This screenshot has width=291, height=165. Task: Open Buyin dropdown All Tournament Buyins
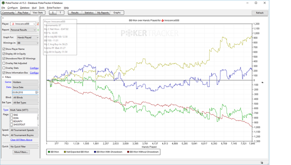(x=24, y=135)
